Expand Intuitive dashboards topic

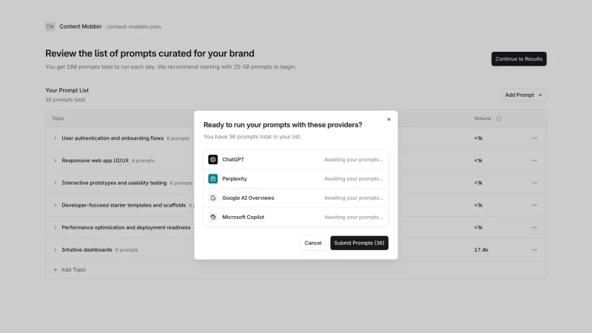coord(55,249)
